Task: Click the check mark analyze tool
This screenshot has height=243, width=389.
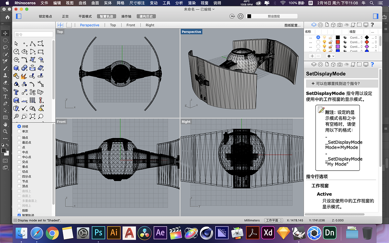Action: coord(25,108)
